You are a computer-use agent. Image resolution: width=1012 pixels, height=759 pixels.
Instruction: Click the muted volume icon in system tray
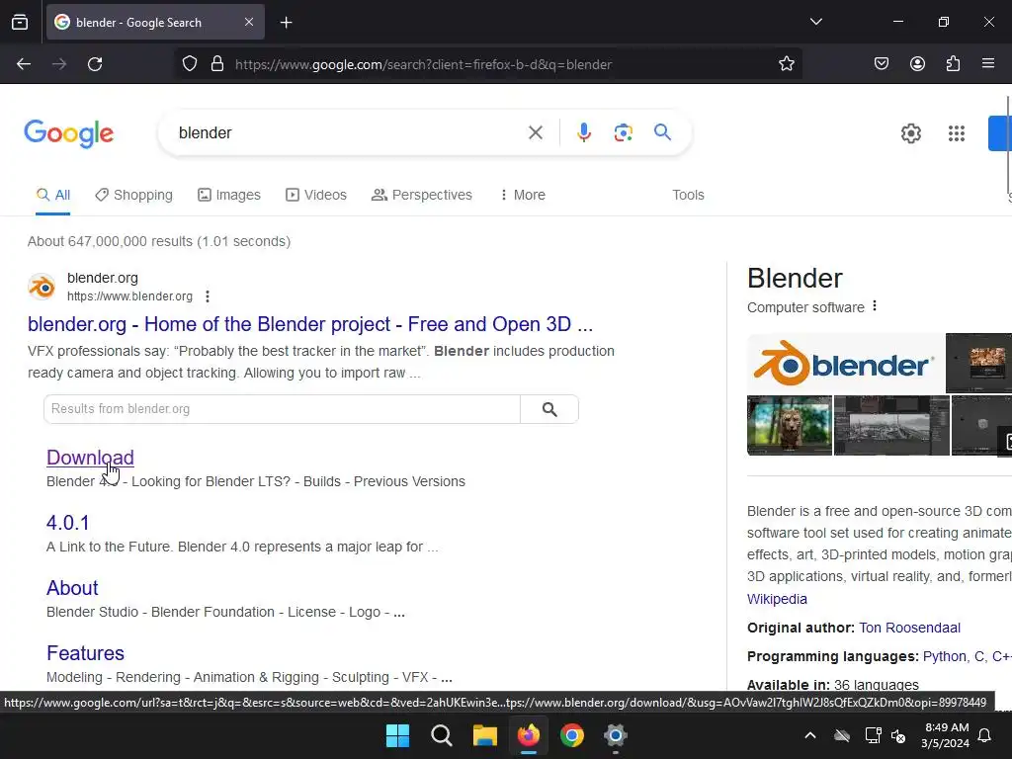coord(898,735)
